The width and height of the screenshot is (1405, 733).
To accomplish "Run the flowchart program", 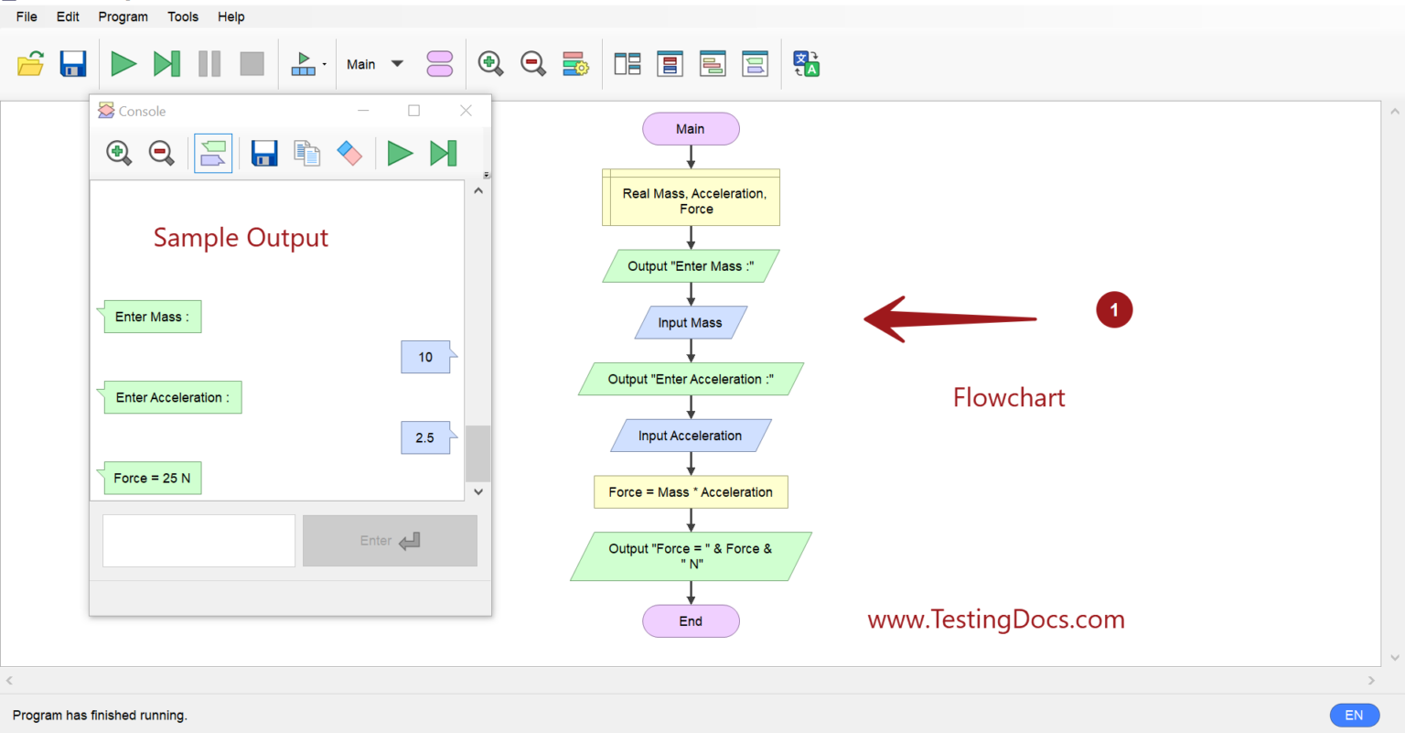I will (123, 63).
